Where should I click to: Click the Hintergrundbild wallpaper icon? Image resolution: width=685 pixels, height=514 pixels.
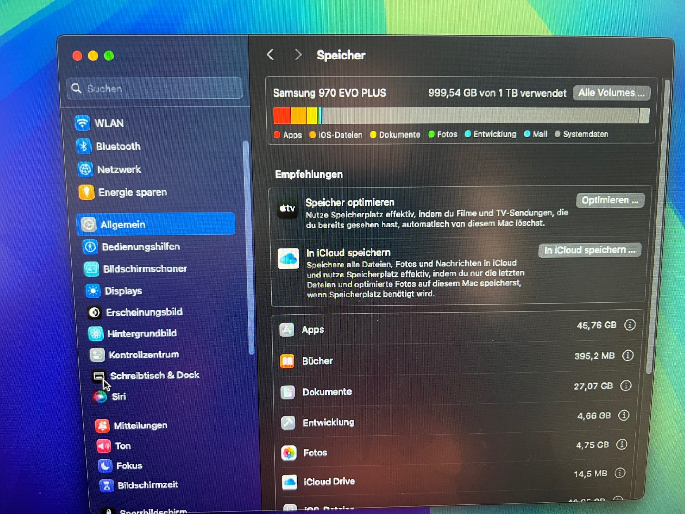pos(96,334)
